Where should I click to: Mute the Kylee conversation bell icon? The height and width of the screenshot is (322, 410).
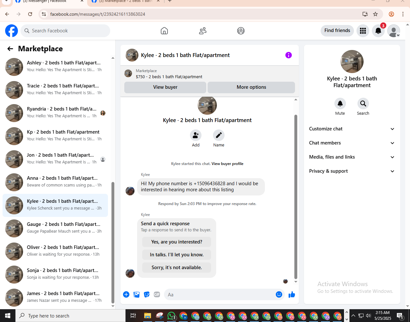(340, 103)
